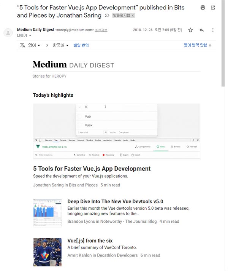Click the 수신거부 unsubscribe link
Image resolution: width=228 pixels, height=271 pixels.
[101, 30]
